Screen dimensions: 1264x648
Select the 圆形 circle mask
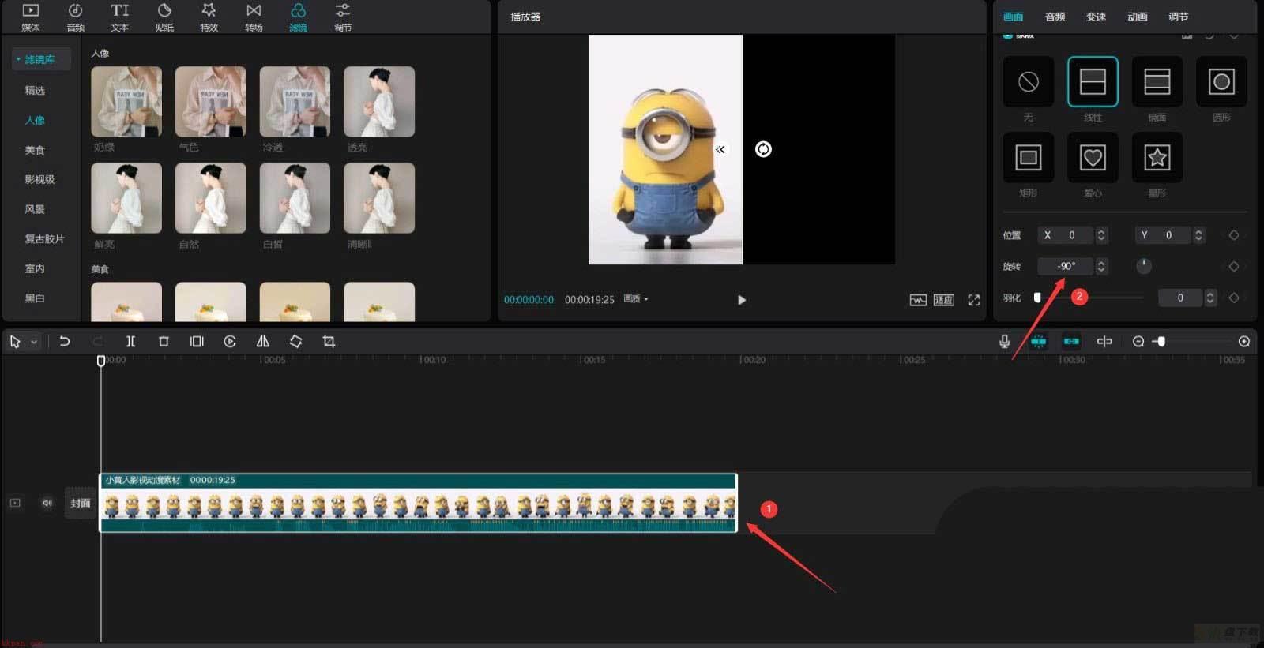click(1221, 81)
